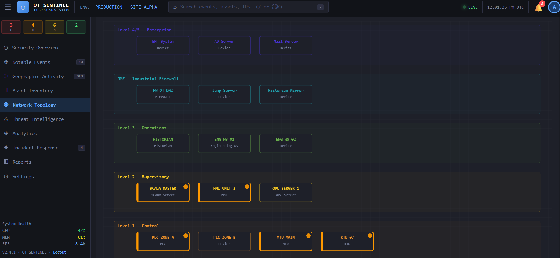The width and height of the screenshot is (560, 258).
Task: Select the FW-OT-DMZ firewall node
Action: click(163, 94)
